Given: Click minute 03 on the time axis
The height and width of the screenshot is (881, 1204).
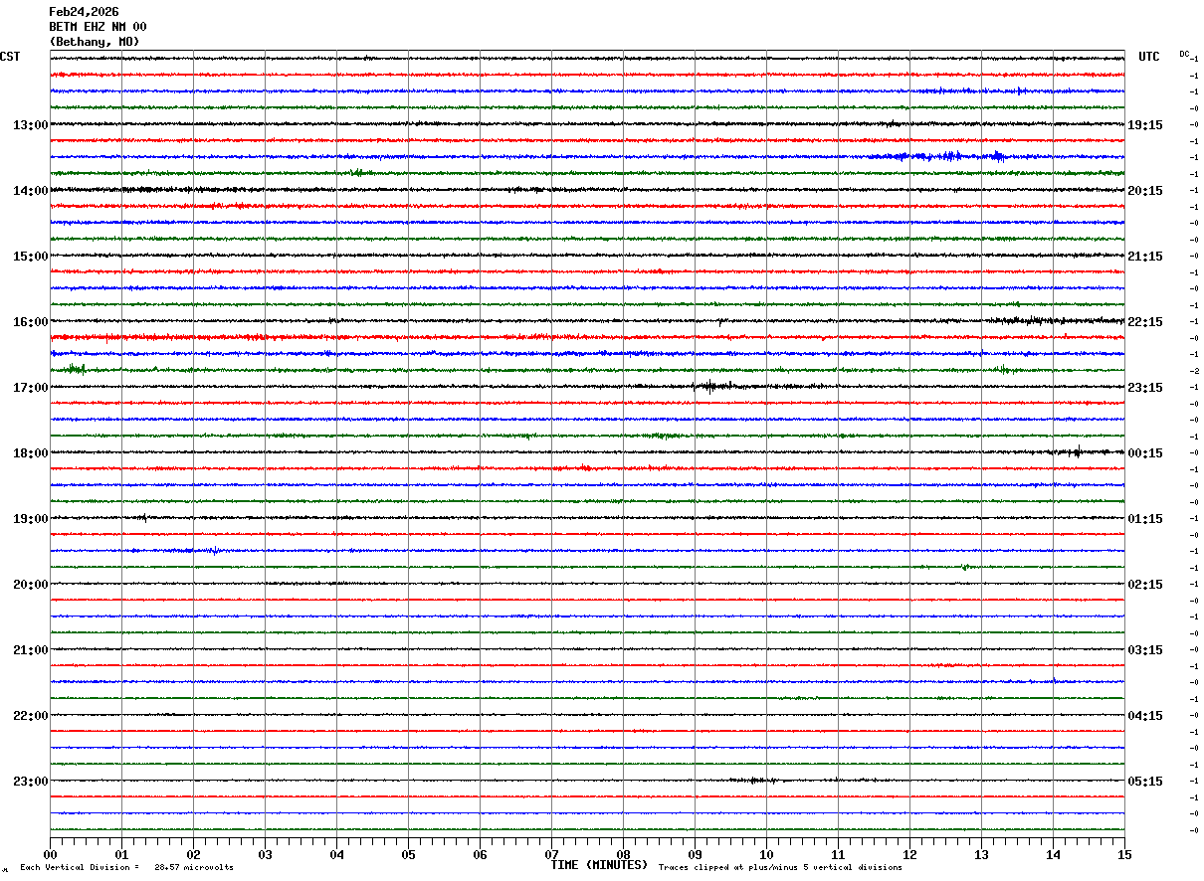Looking at the screenshot, I should pyautogui.click(x=265, y=855).
